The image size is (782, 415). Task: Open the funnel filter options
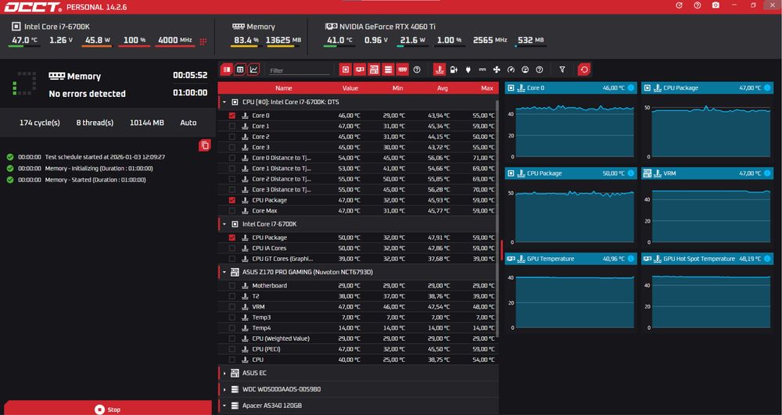562,70
